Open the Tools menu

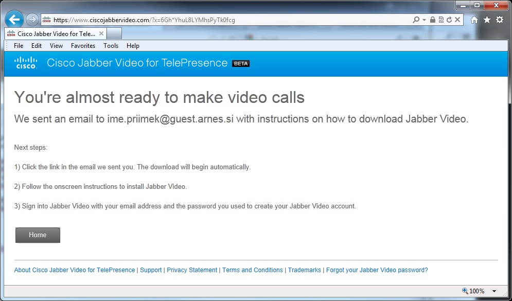click(111, 46)
